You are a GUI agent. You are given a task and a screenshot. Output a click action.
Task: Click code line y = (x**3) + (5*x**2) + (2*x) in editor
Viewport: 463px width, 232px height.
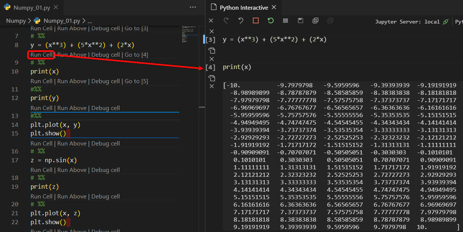[83, 45]
